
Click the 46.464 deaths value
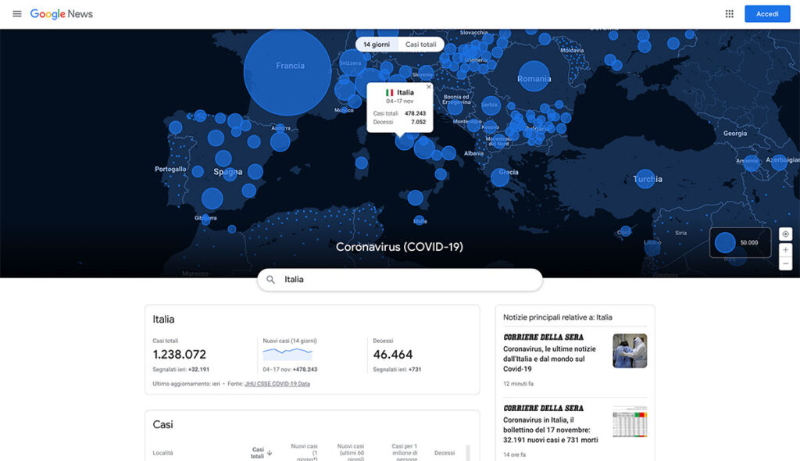click(x=393, y=354)
